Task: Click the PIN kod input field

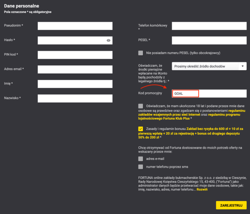Action: coord(75,55)
